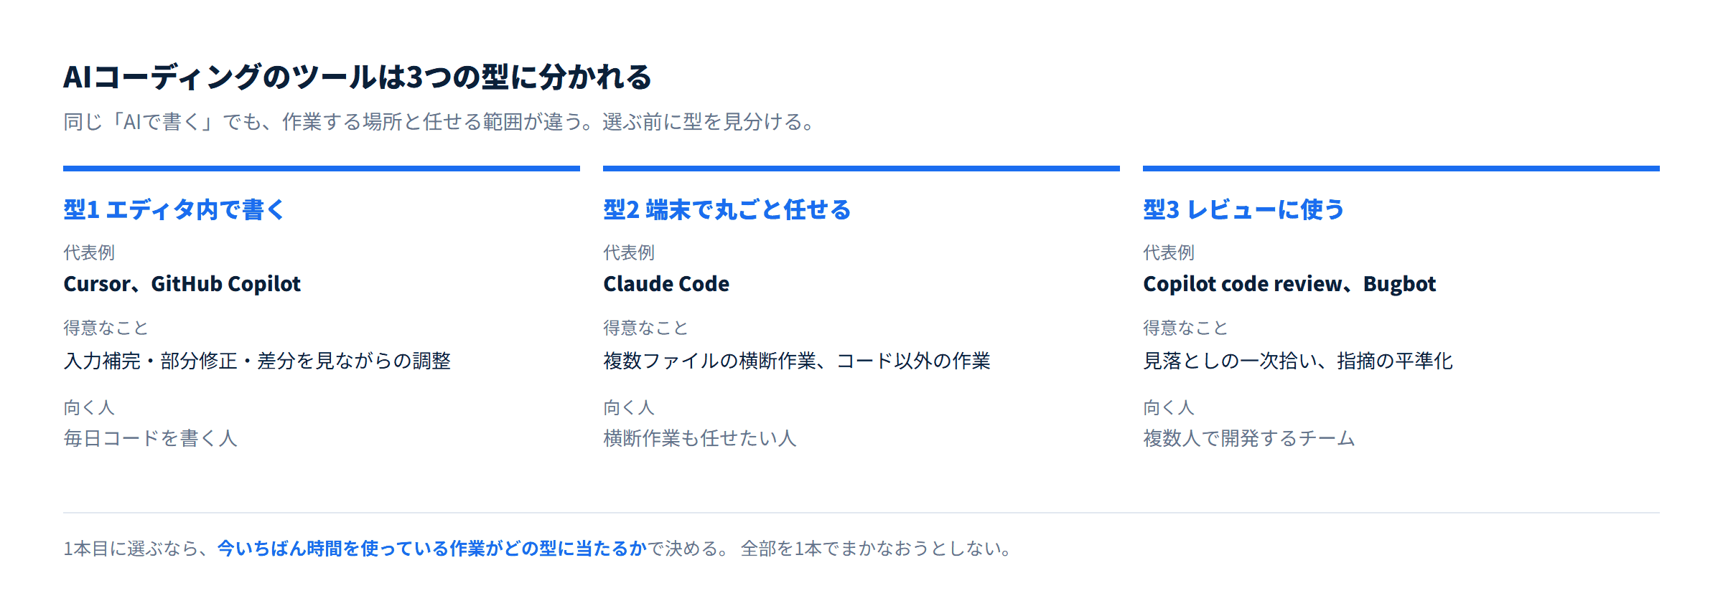Click 毎日コードを書く人 text

(x=150, y=438)
